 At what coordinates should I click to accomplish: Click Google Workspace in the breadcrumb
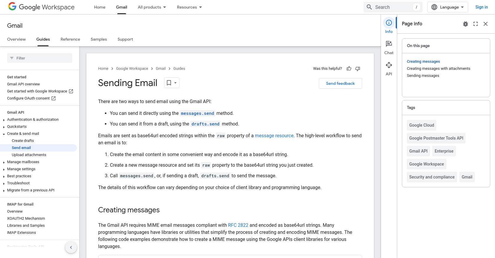tap(132, 69)
